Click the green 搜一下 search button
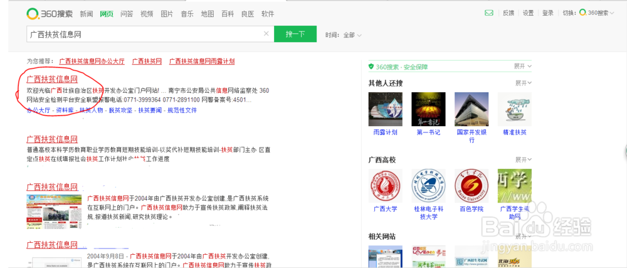Screen dimensions: 627x268 pyautogui.click(x=295, y=34)
